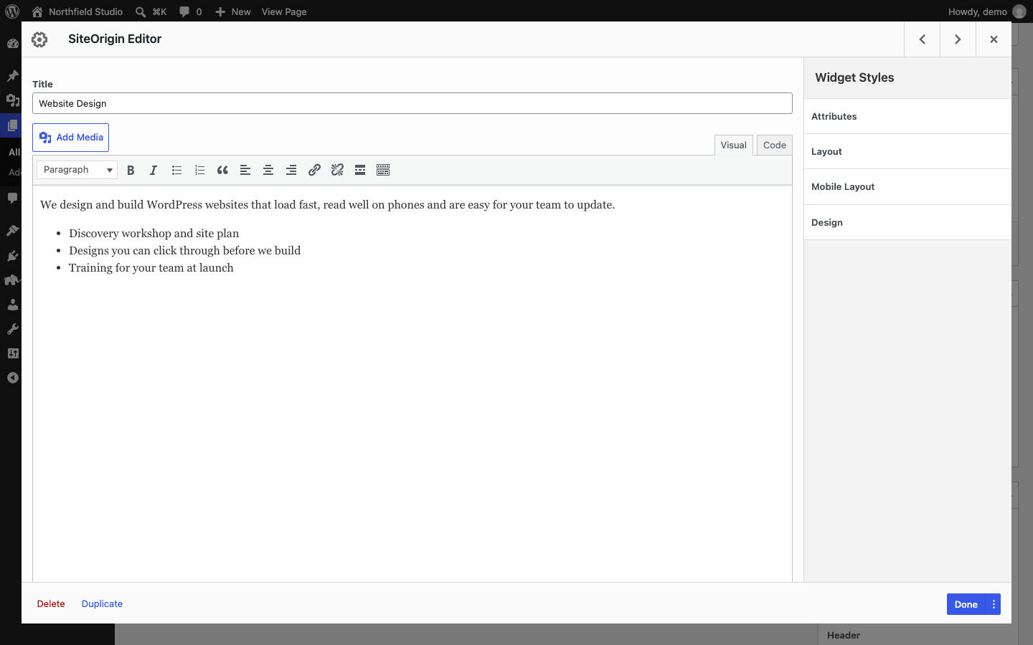Screen dimensions: 1033x645
Task: Expand the Mobile Layout section
Action: pyautogui.click(x=907, y=187)
